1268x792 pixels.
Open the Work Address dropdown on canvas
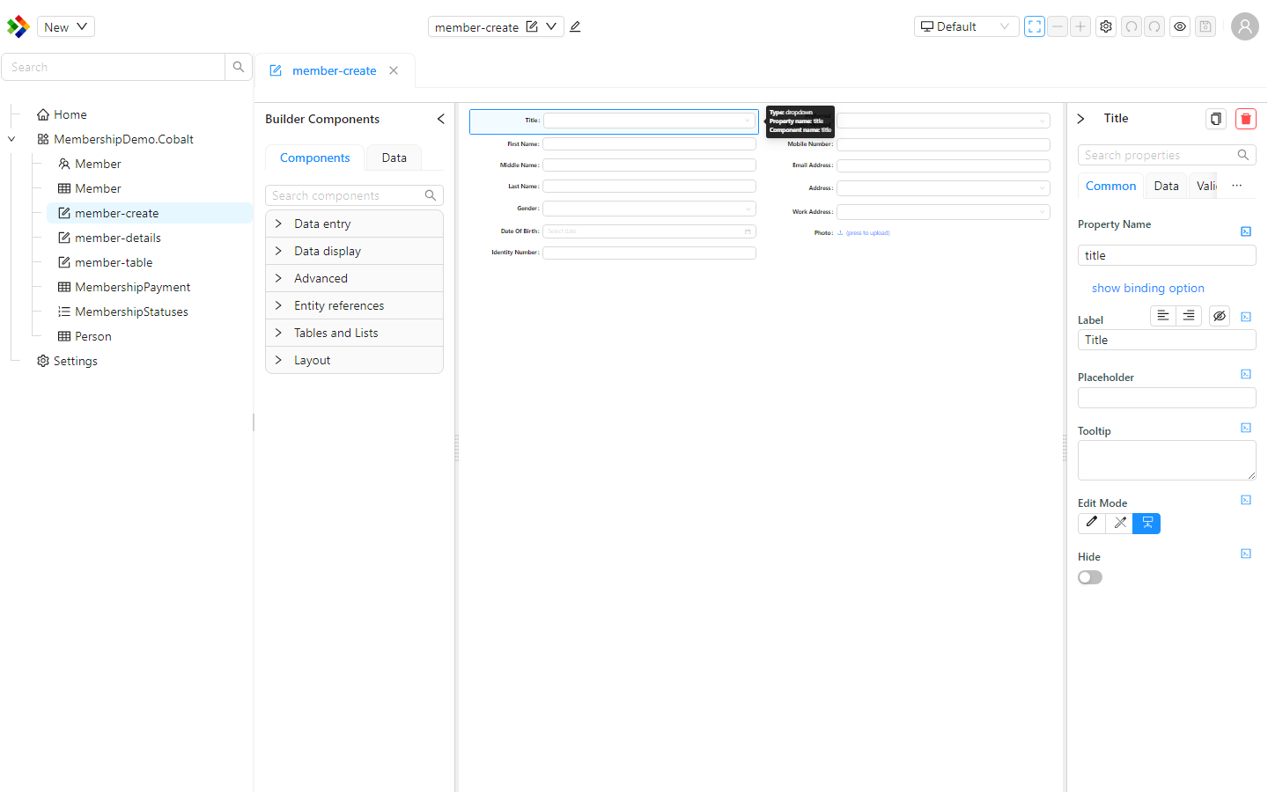[943, 212]
